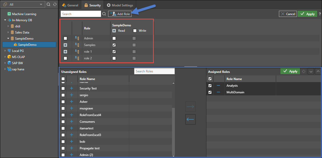Screen dimensions: 322x158
Task: Enable Read access for Admin role
Action: (x=114, y=38)
